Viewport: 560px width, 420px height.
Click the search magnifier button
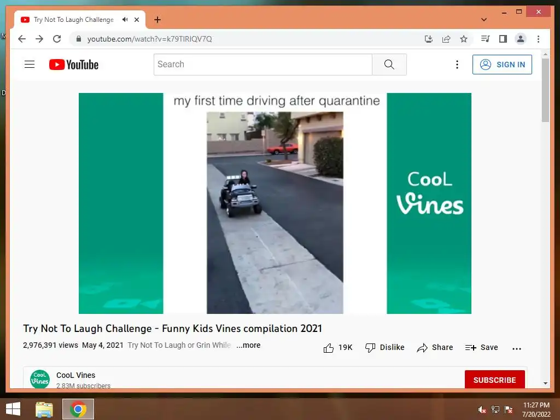[x=389, y=65]
